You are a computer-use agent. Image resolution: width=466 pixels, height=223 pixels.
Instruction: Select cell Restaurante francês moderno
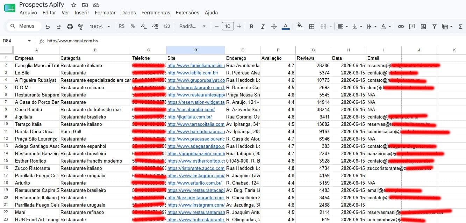(x=95, y=161)
